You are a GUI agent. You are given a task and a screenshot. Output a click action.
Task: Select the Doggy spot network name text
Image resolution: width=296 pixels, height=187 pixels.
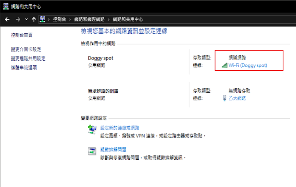click(x=100, y=58)
